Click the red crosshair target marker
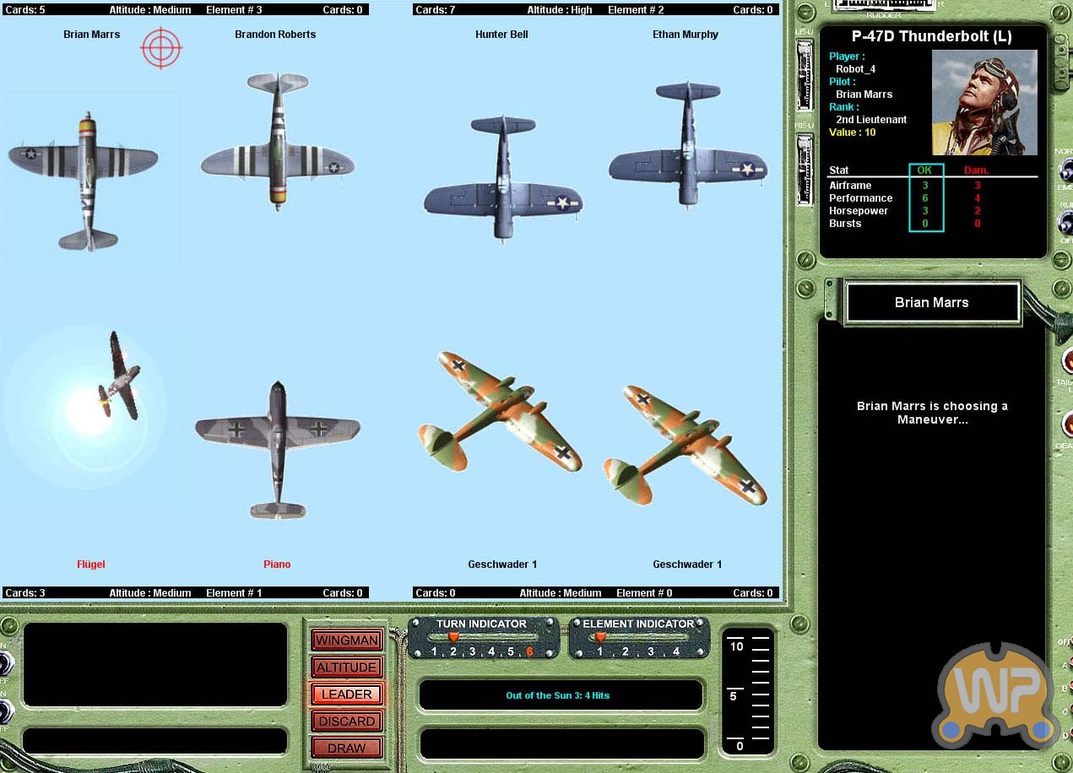Viewport: 1073px width, 773px height. pyautogui.click(x=161, y=47)
